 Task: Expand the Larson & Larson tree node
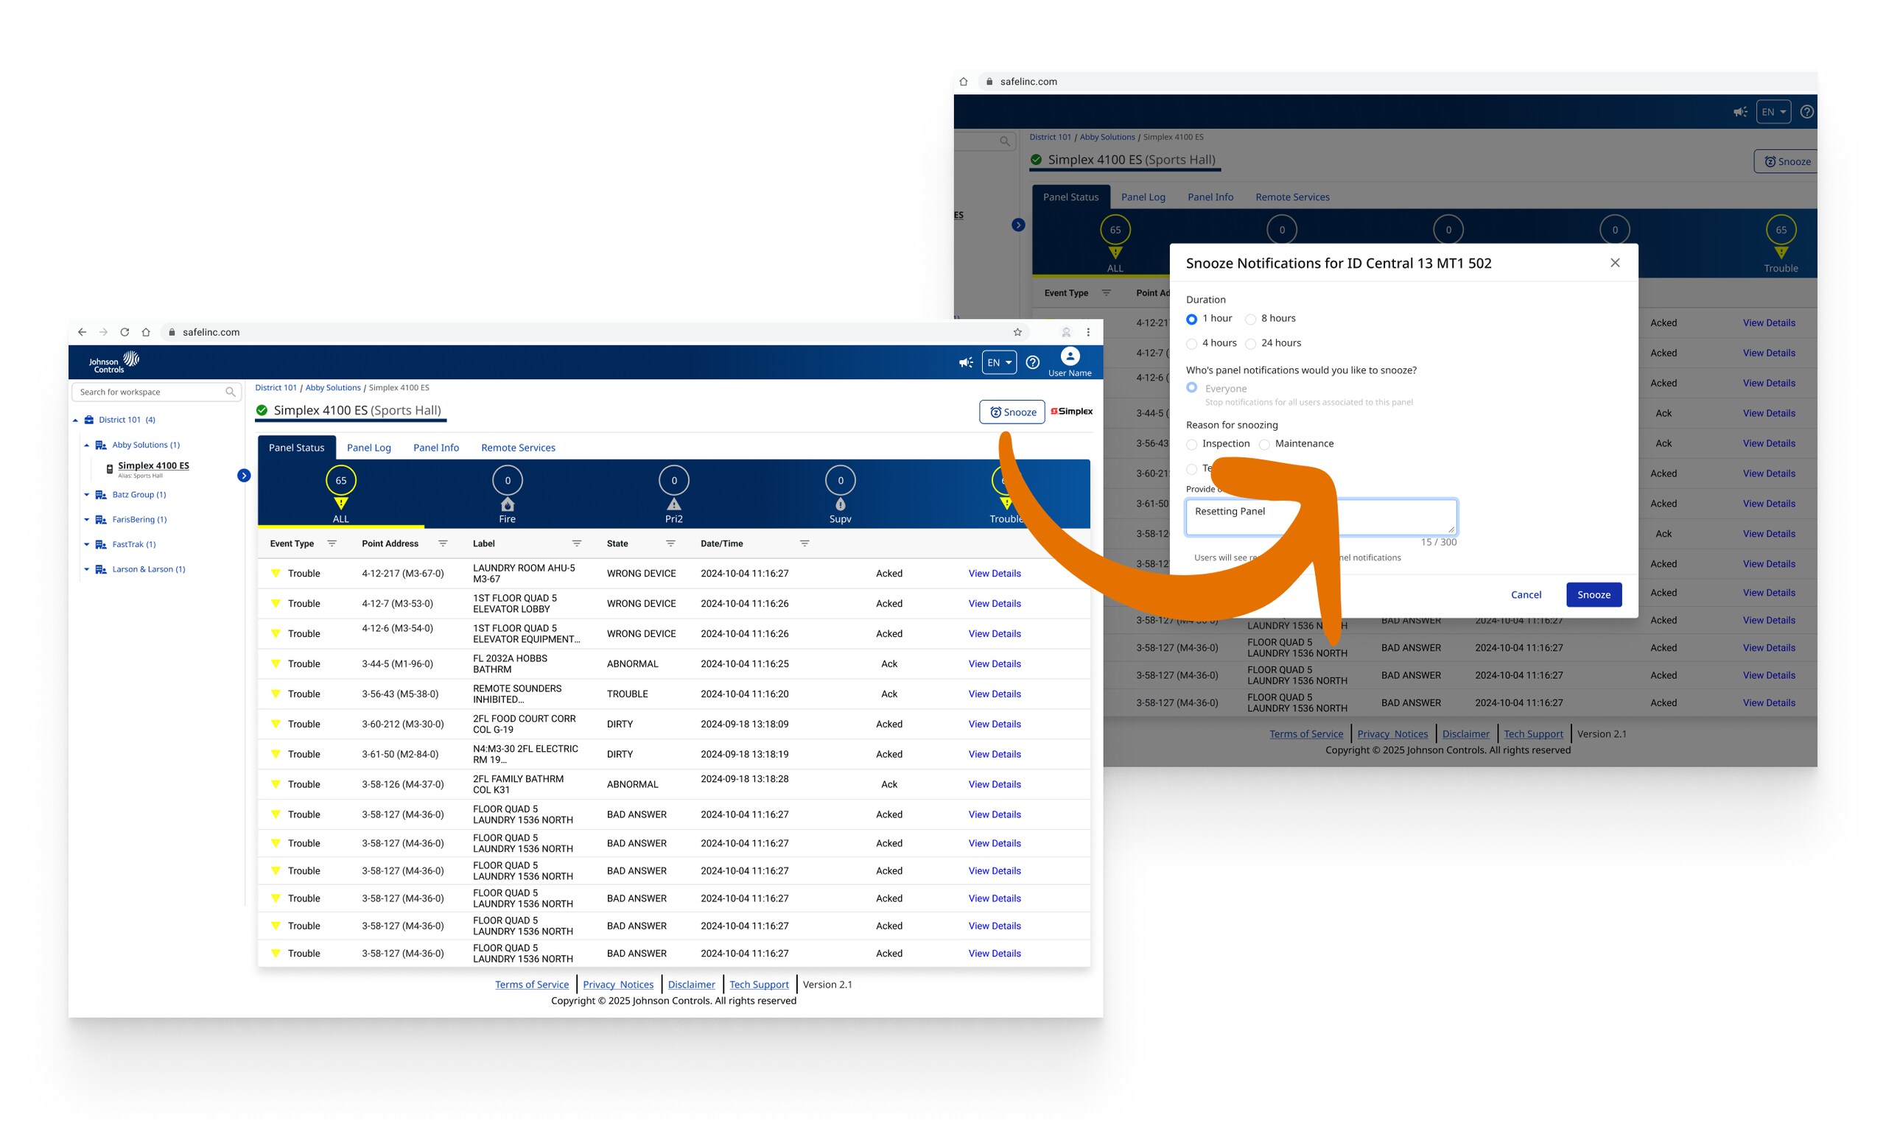(86, 570)
